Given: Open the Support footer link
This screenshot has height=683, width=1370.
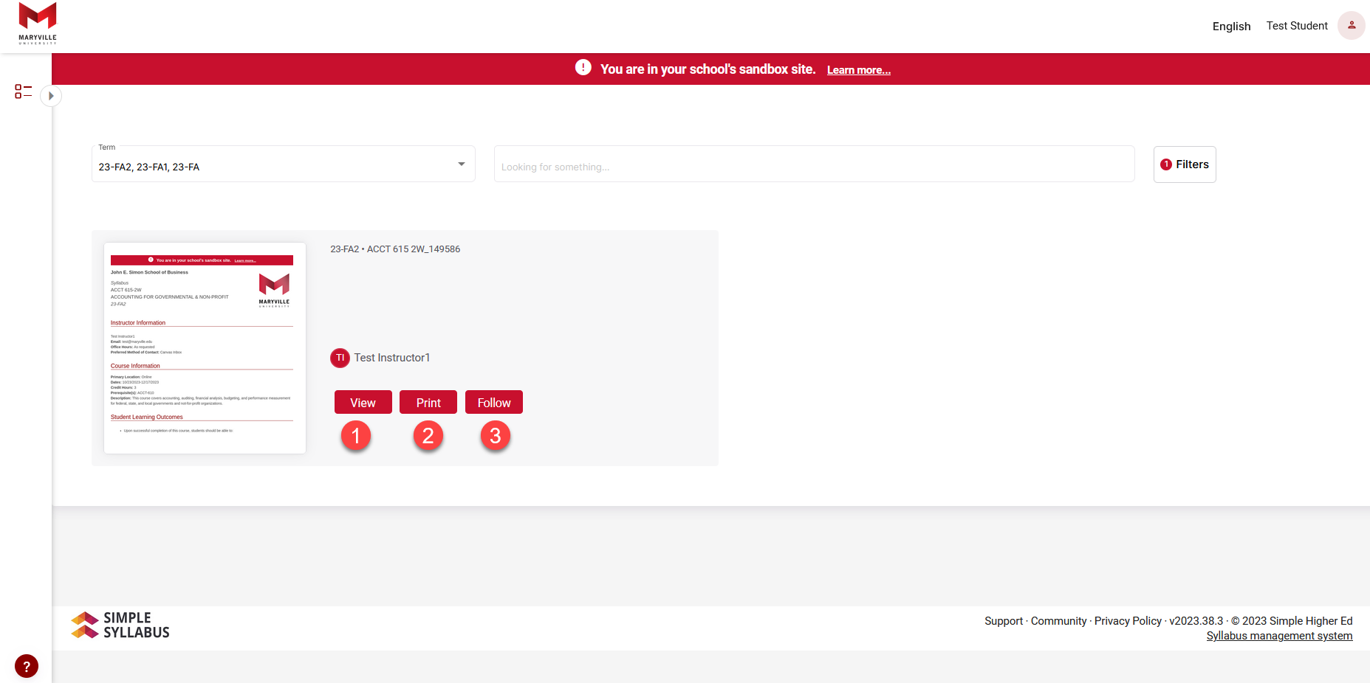Looking at the screenshot, I should pyautogui.click(x=1004, y=621).
